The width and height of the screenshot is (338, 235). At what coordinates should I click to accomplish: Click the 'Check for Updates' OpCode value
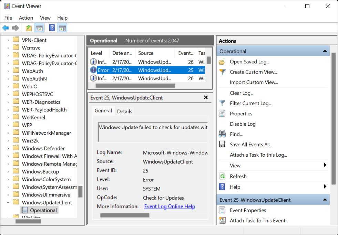[x=163, y=198]
